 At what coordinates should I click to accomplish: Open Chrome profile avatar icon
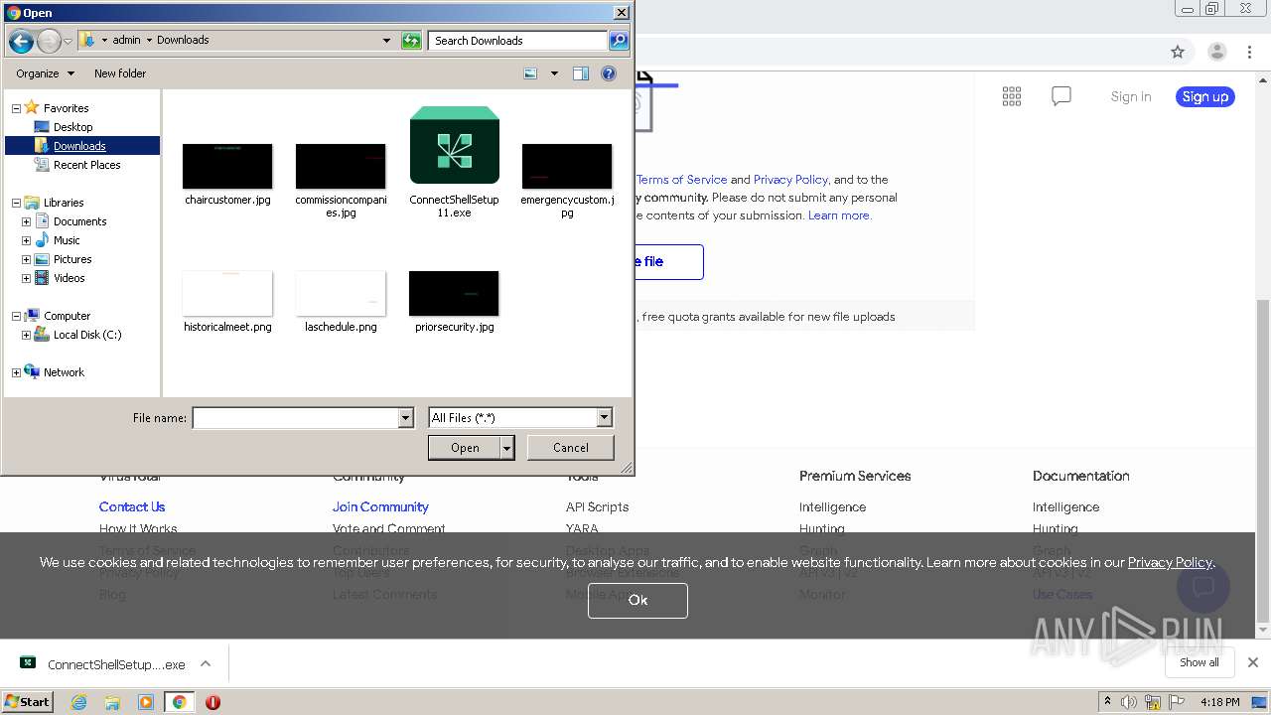[1216, 52]
